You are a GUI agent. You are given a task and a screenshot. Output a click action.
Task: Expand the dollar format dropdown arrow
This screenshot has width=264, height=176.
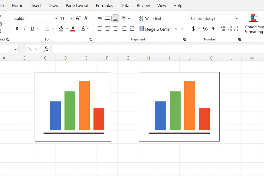click(x=199, y=29)
